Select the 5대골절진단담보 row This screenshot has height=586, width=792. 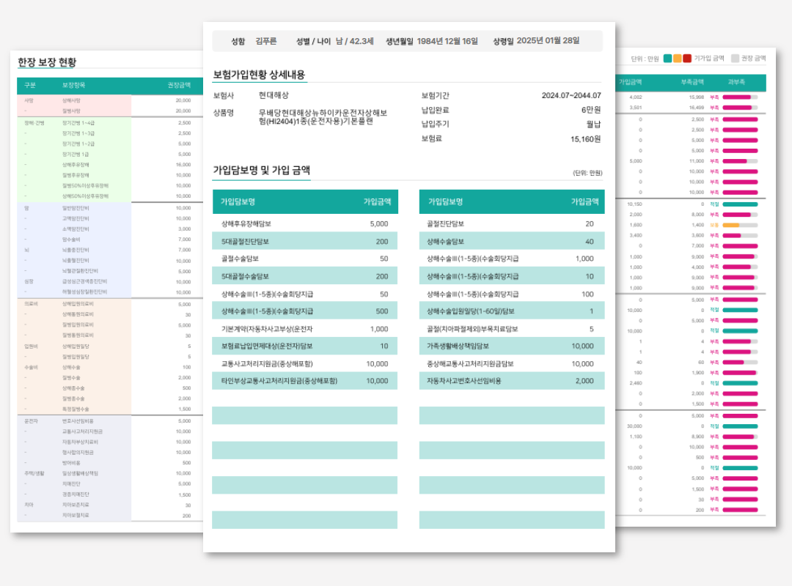(x=305, y=241)
